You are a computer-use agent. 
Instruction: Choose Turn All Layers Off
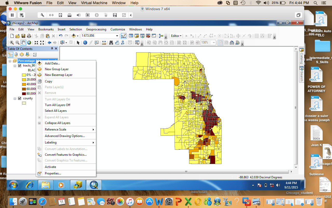66,105
